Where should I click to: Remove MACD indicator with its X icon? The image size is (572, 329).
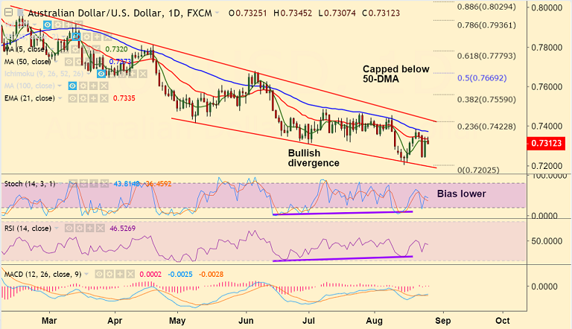pos(130,274)
